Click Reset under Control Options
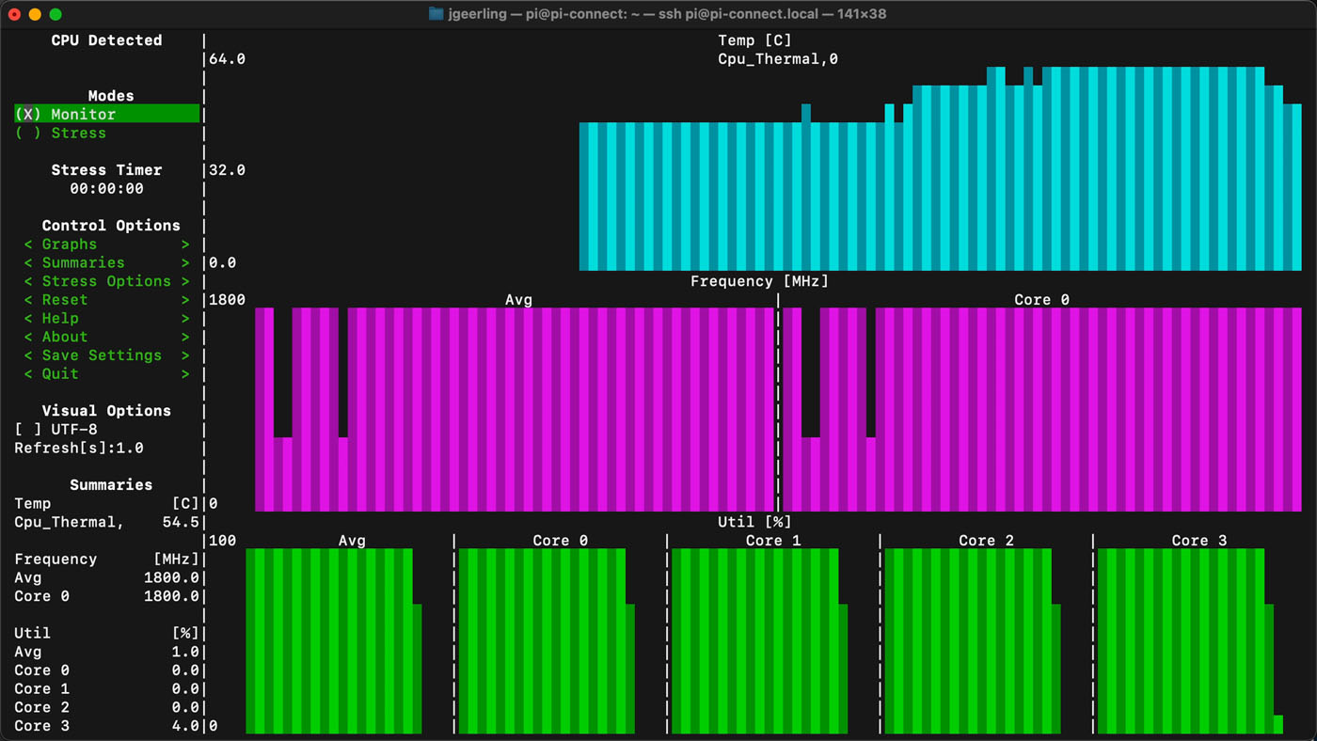The width and height of the screenshot is (1317, 741). [x=105, y=299]
